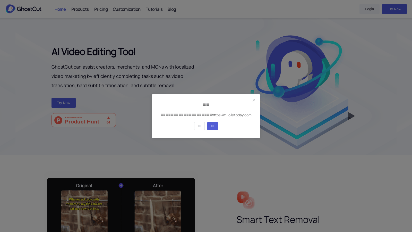Visit the Blog page
Screen dimensions: 412x232
point(172,9)
